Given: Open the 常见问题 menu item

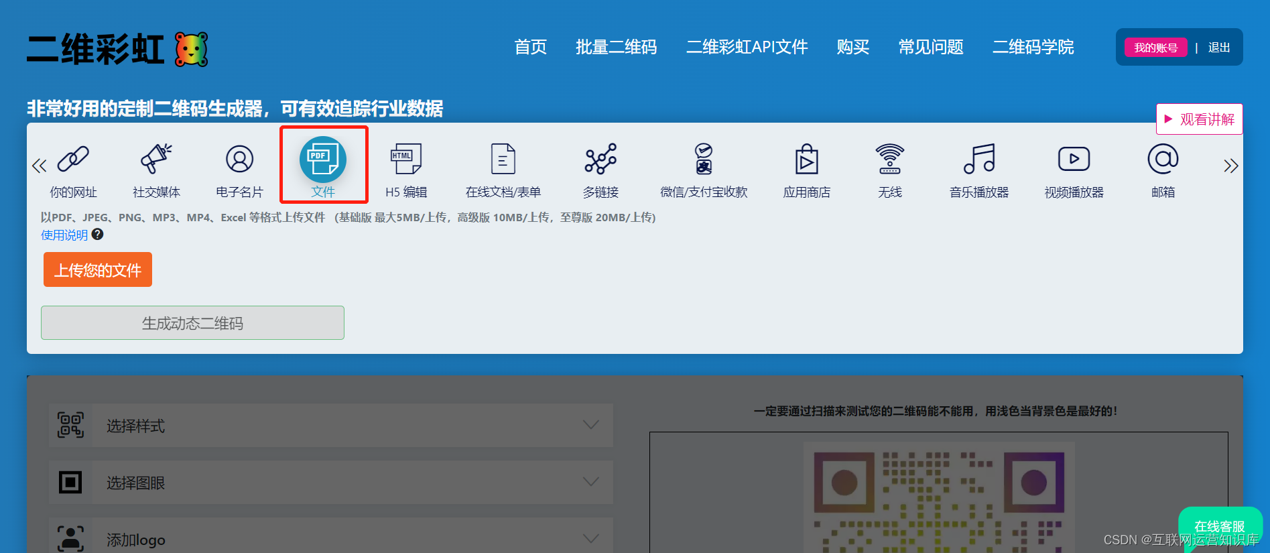Looking at the screenshot, I should click(x=931, y=47).
